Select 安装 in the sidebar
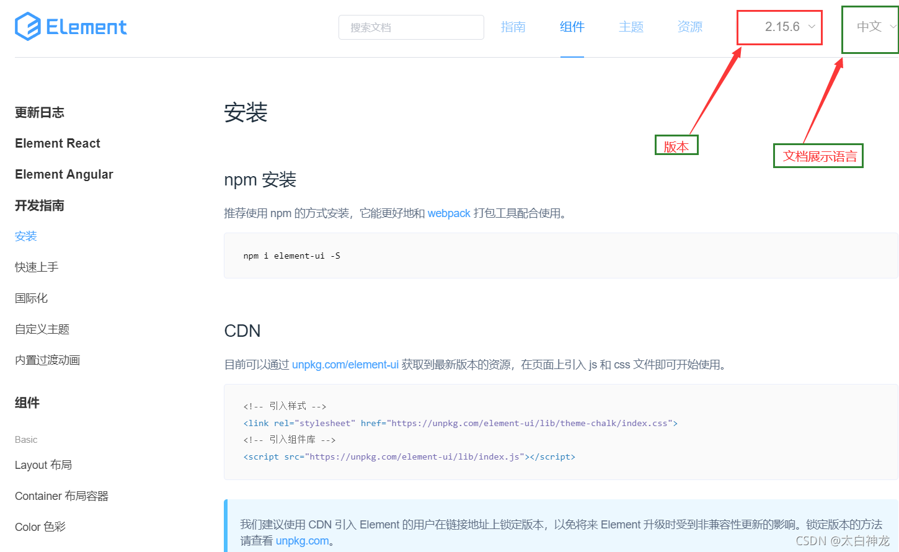The height and width of the screenshot is (552, 899). 26,236
